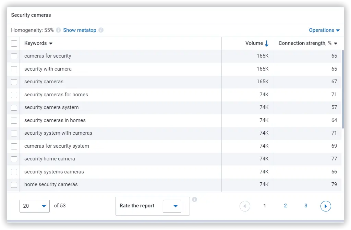Click Show metatop link
Image resolution: width=351 pixels, height=230 pixels.
80,30
